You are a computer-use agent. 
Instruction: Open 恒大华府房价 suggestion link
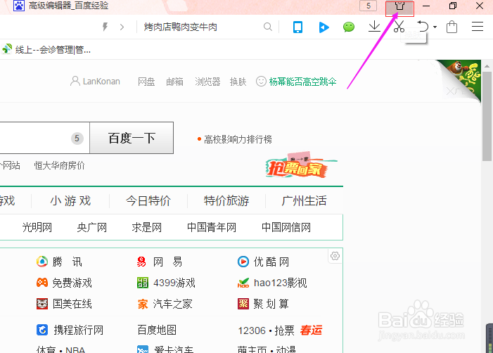pyautogui.click(x=59, y=165)
